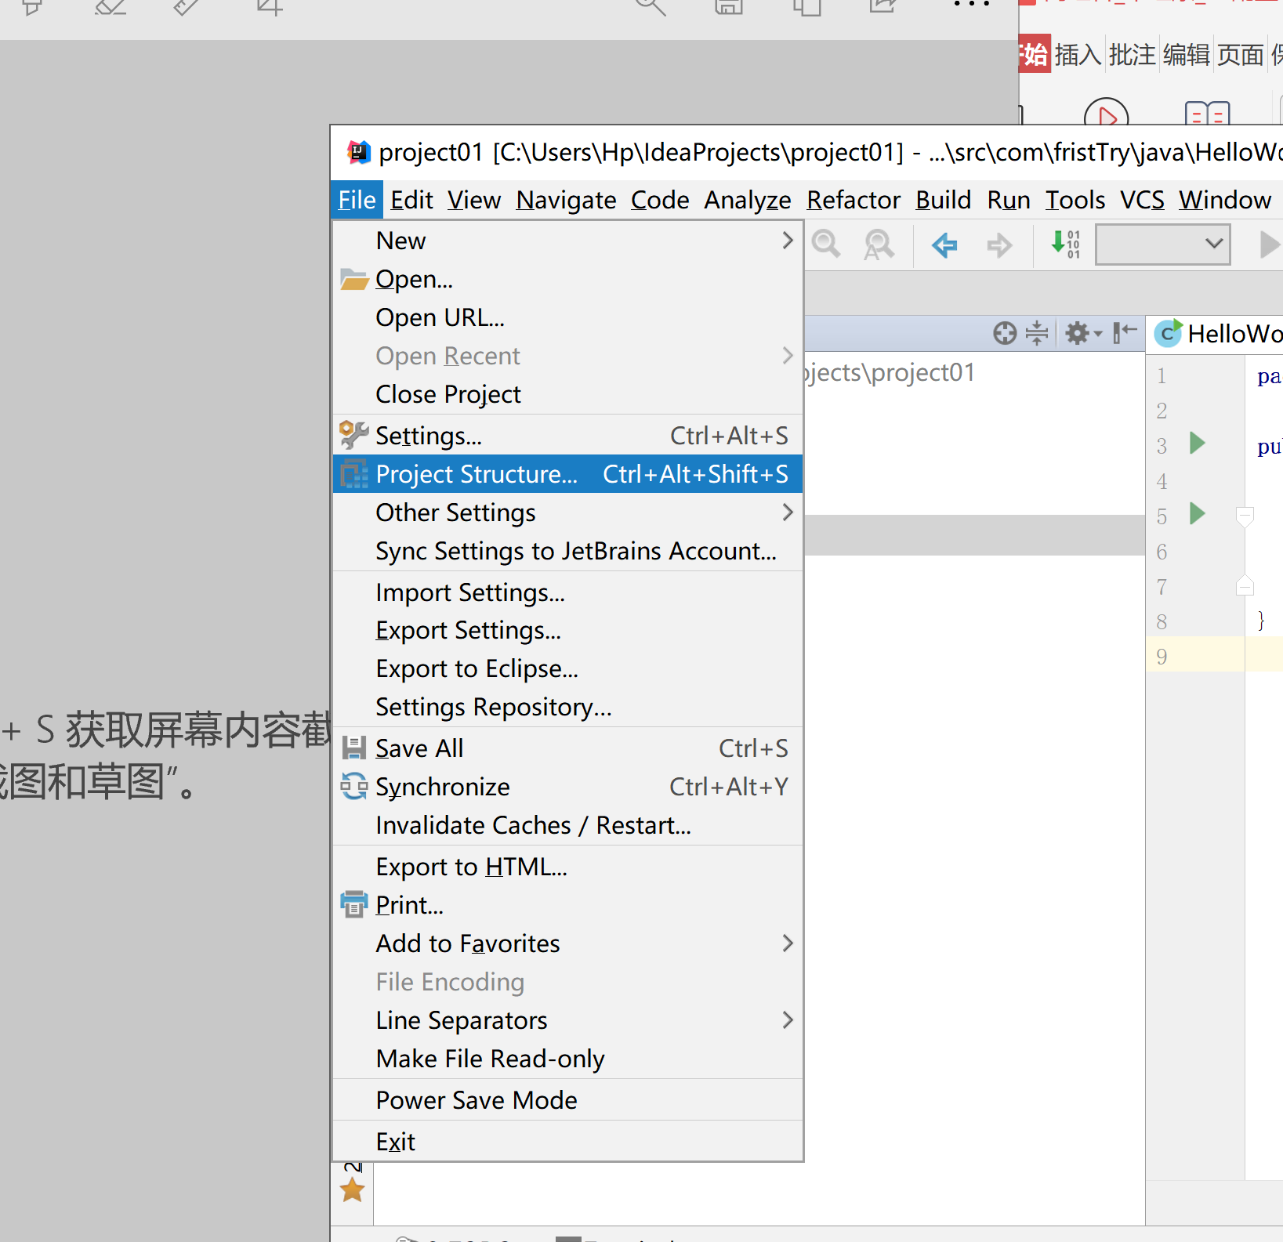This screenshot has height=1242, width=1283.
Task: Click the 插入 tab in background window
Action: tap(1078, 55)
